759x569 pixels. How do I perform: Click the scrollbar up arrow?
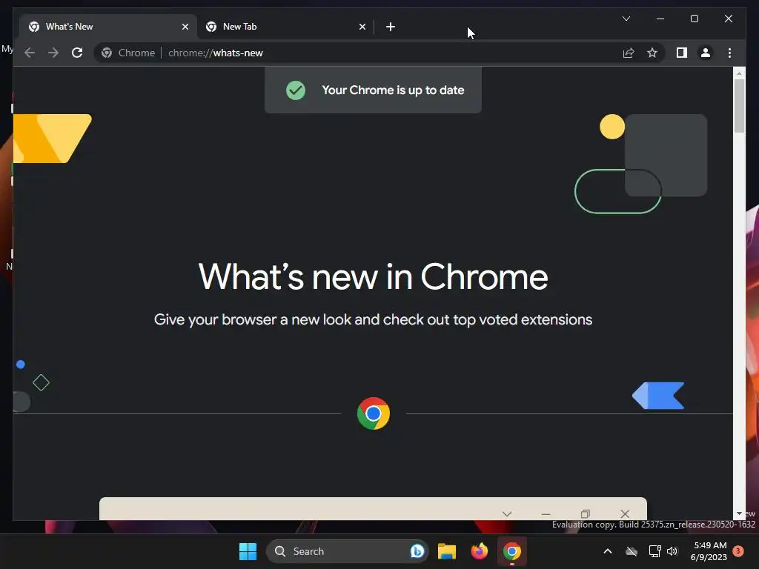click(739, 73)
